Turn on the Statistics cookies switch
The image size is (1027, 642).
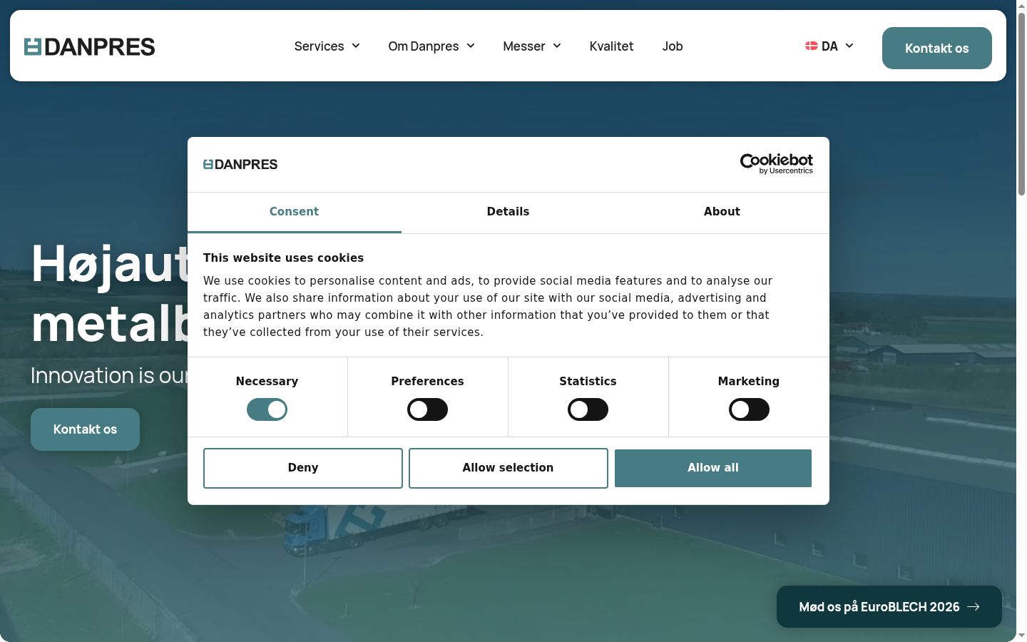pyautogui.click(x=588, y=409)
